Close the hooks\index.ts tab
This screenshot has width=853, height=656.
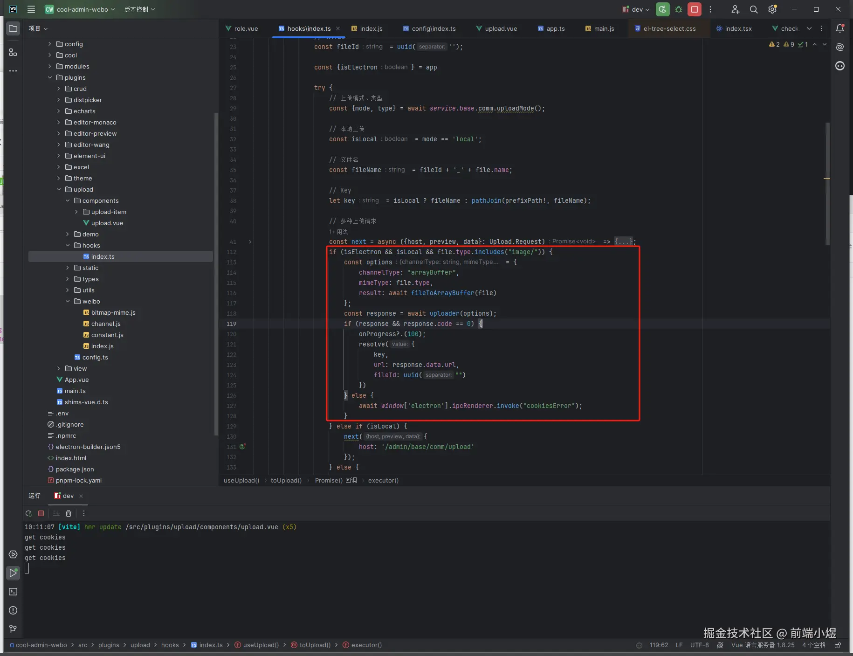click(x=338, y=28)
